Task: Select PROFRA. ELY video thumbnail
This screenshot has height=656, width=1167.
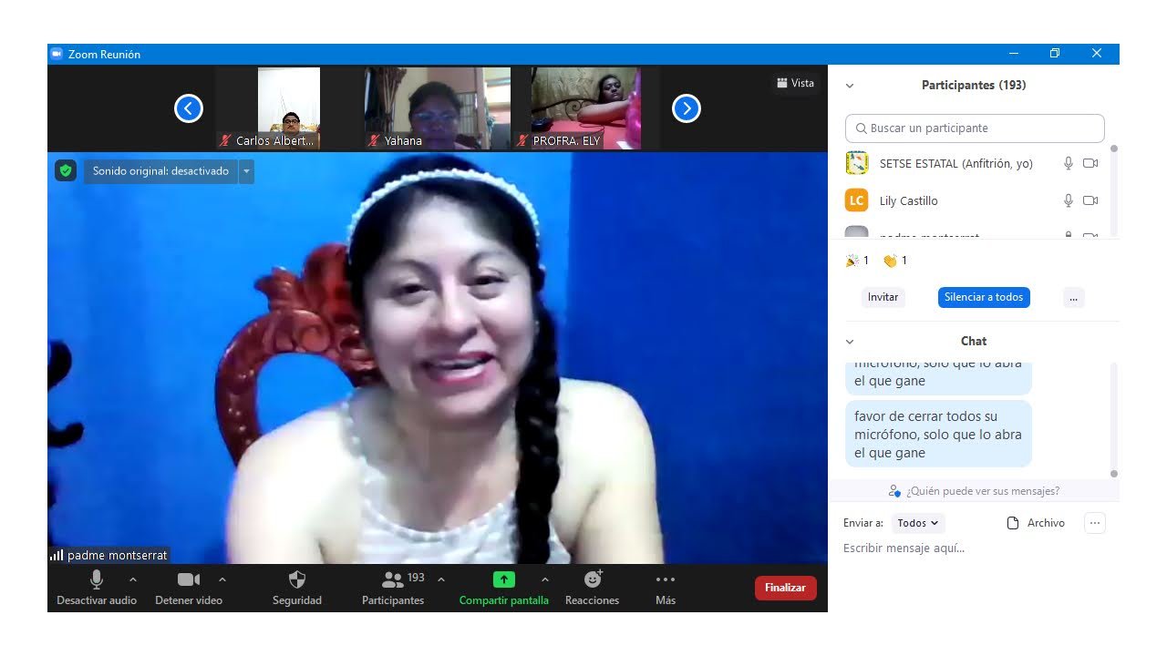Action: (x=586, y=108)
